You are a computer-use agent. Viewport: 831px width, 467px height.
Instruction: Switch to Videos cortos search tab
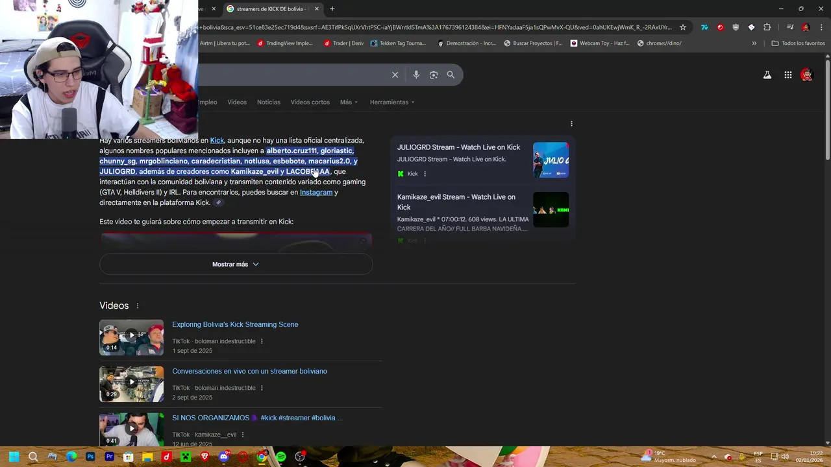(x=310, y=102)
